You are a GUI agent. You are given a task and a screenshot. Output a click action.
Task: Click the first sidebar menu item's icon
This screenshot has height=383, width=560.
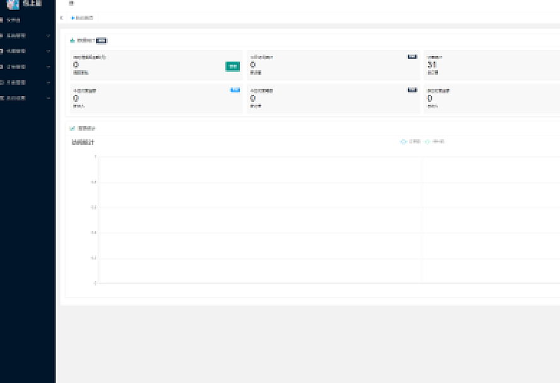coord(3,20)
